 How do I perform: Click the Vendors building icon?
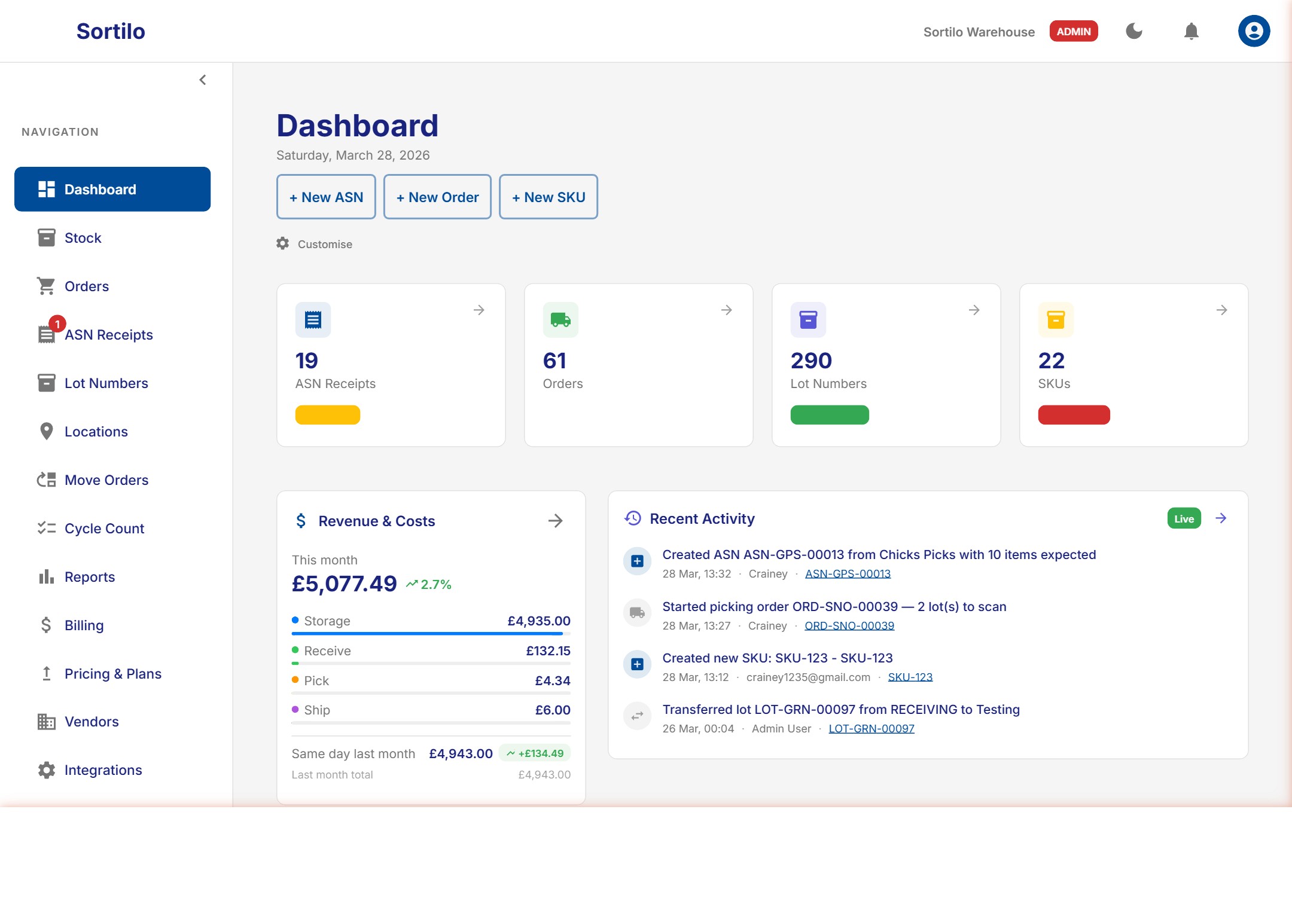(47, 722)
